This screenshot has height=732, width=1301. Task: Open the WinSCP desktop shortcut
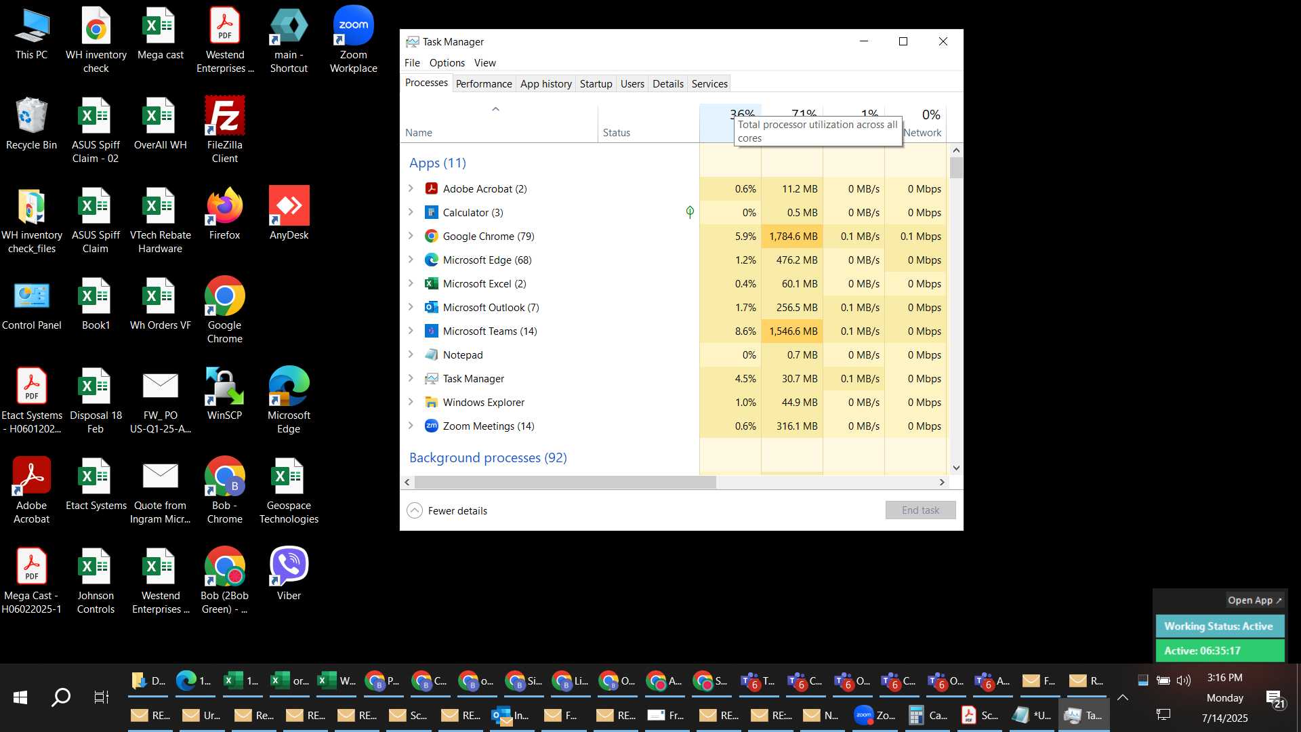click(x=224, y=393)
